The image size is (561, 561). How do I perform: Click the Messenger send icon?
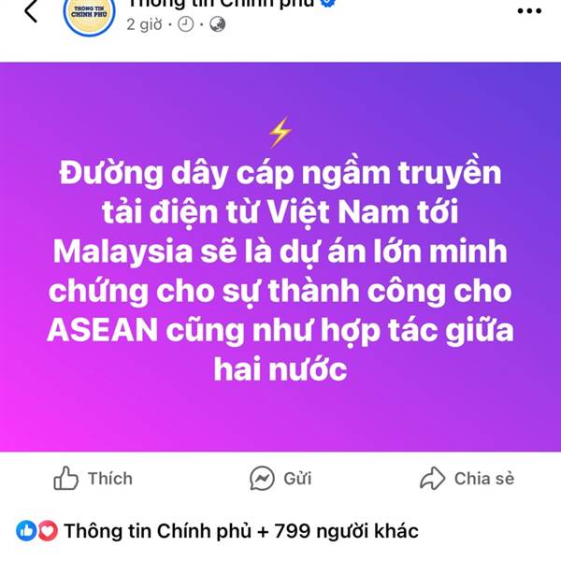[x=262, y=478]
